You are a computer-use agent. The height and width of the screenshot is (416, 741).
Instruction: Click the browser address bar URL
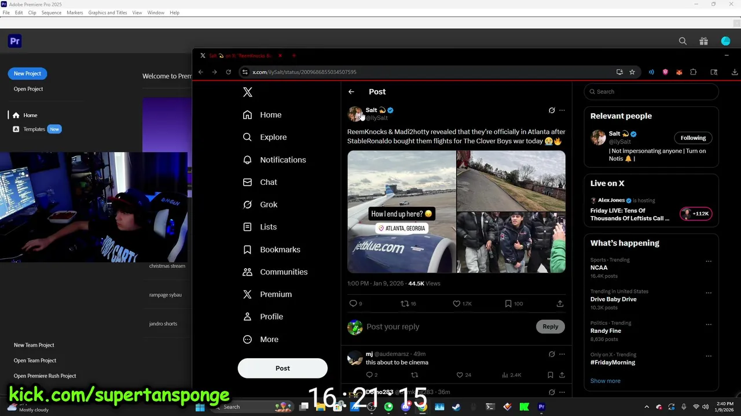tap(304, 72)
